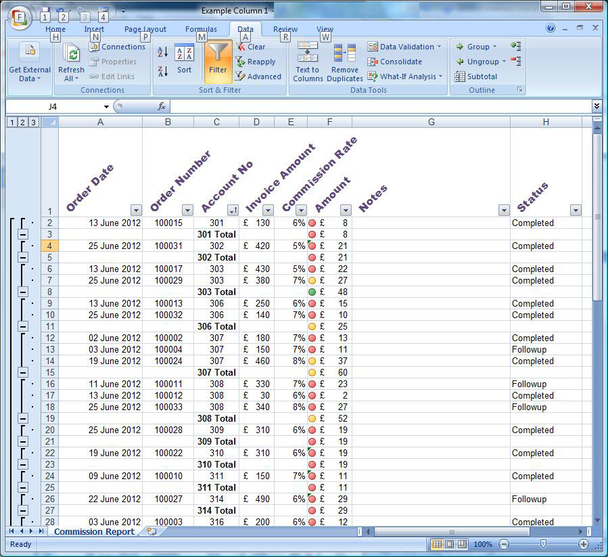Open the Home ribbon tab
This screenshot has width=608, height=557.
coord(55,29)
